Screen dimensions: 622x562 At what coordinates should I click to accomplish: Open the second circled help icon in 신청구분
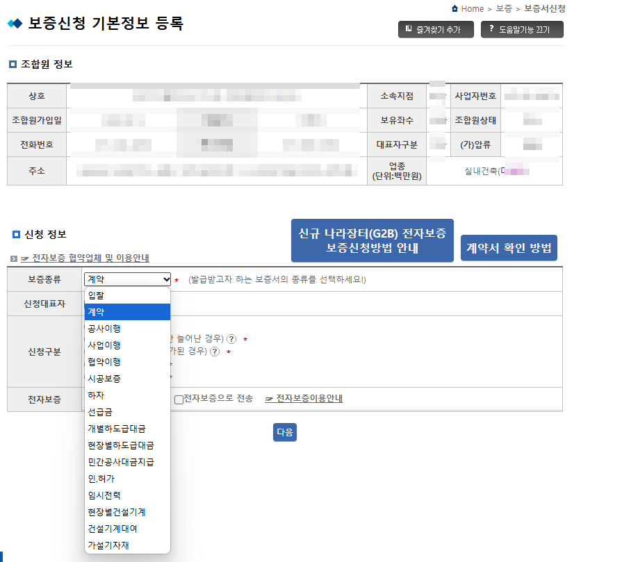214,353
